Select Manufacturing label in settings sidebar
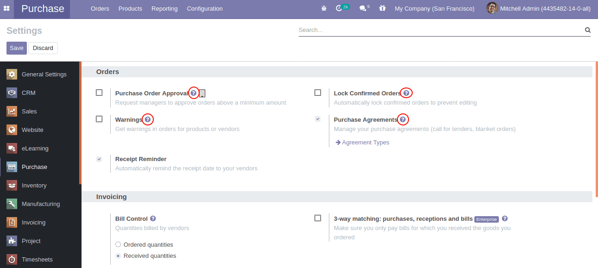The image size is (598, 268). (41, 204)
